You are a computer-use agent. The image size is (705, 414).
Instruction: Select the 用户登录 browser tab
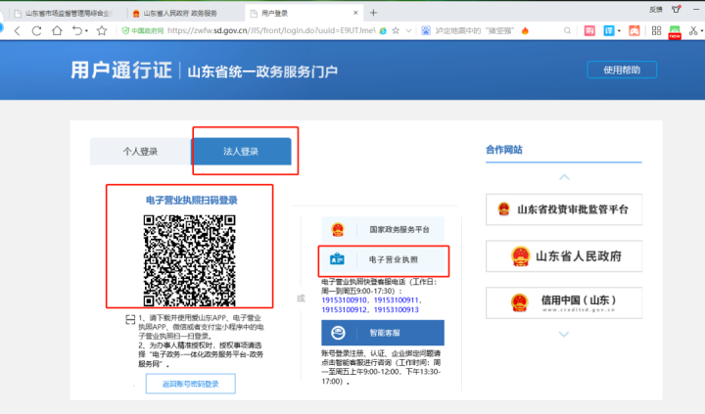coord(305,14)
